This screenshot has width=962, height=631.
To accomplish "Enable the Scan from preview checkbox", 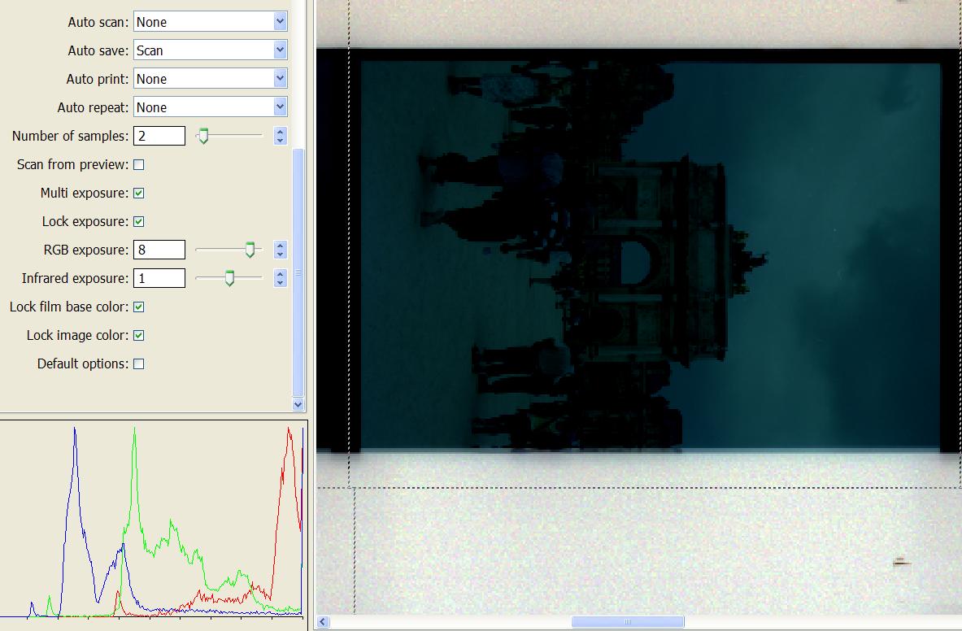I will coord(139,164).
